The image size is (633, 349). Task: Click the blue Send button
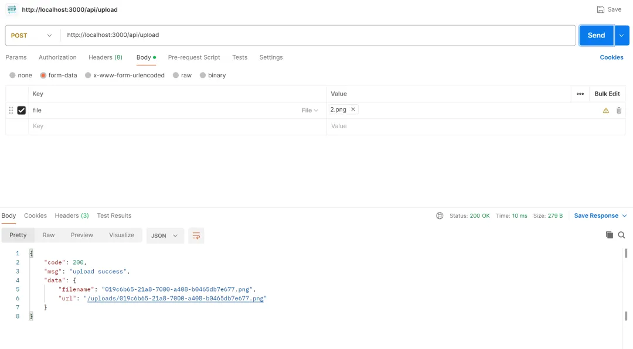point(596,36)
